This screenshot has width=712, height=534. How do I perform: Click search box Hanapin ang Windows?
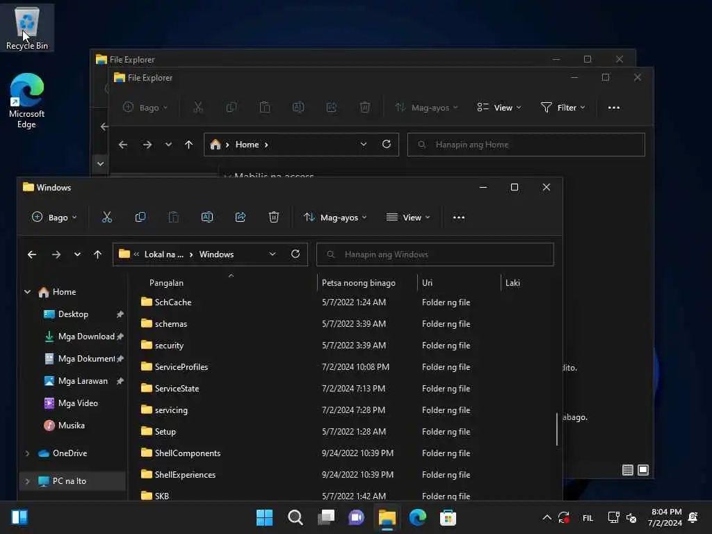435,254
